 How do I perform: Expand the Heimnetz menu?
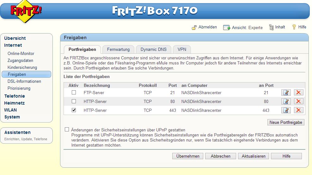point(14,103)
